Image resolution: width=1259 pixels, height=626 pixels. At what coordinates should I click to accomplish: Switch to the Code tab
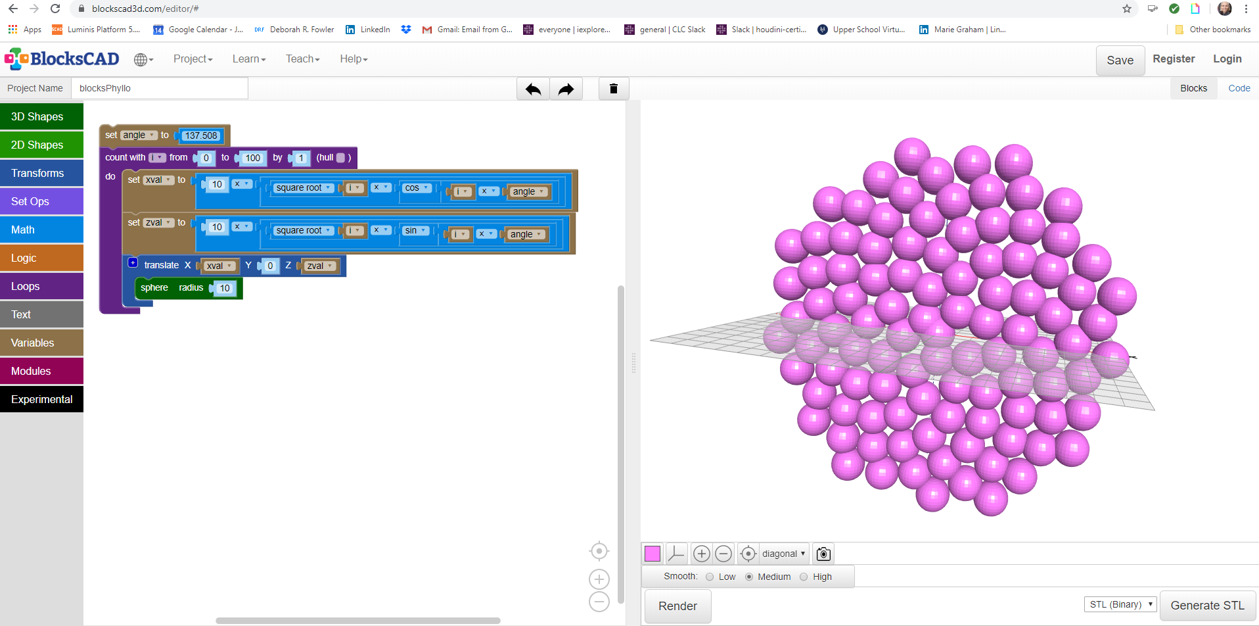tap(1239, 88)
